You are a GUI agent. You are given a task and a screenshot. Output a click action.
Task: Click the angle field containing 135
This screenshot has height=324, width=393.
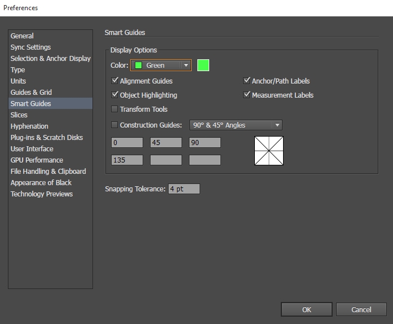click(x=127, y=160)
